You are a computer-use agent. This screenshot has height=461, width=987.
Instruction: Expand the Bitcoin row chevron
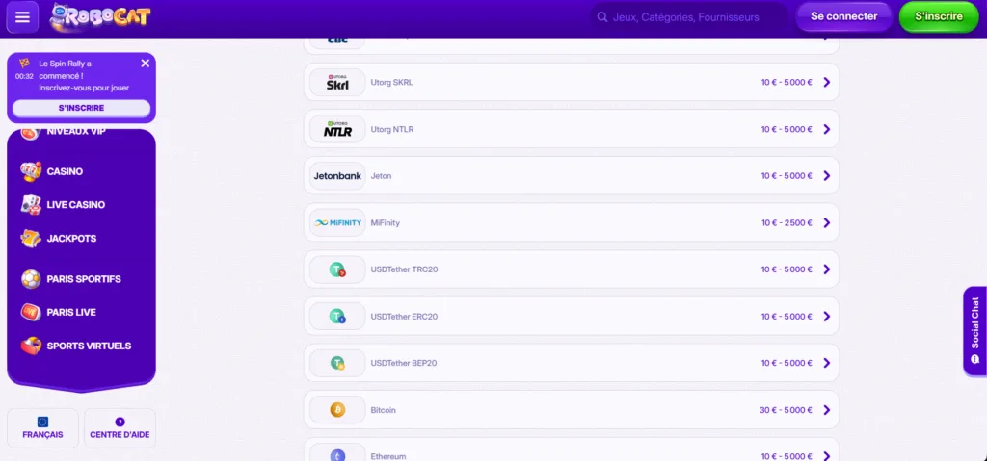(x=826, y=410)
